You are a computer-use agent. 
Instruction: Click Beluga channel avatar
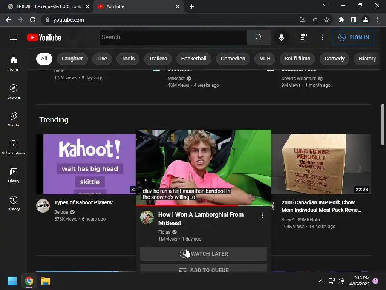click(x=43, y=206)
